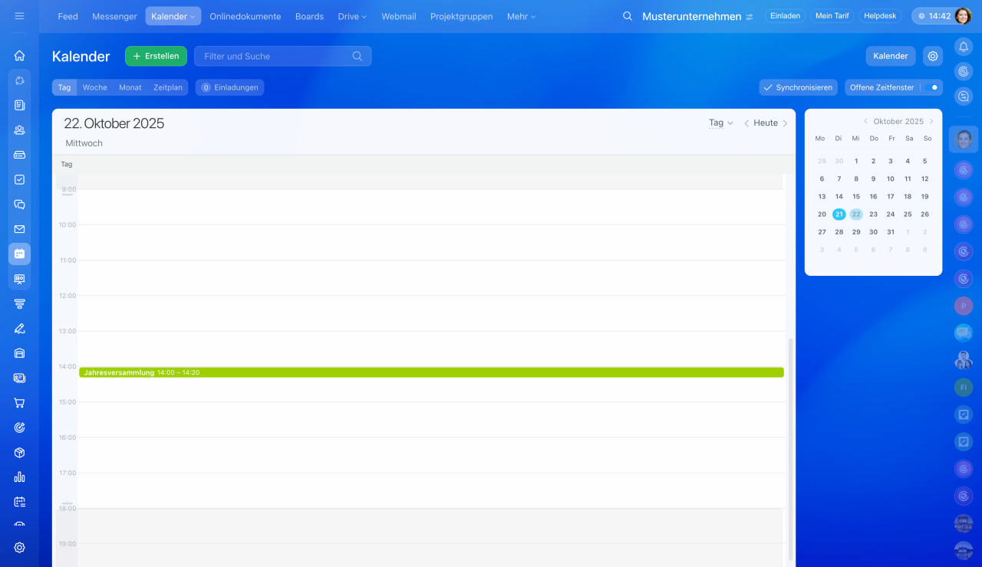
Task: Open the search magnifier icon in the top bar
Action: click(x=628, y=16)
